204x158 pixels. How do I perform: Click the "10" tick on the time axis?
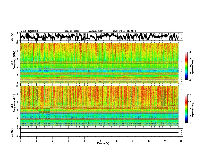point(181,141)
